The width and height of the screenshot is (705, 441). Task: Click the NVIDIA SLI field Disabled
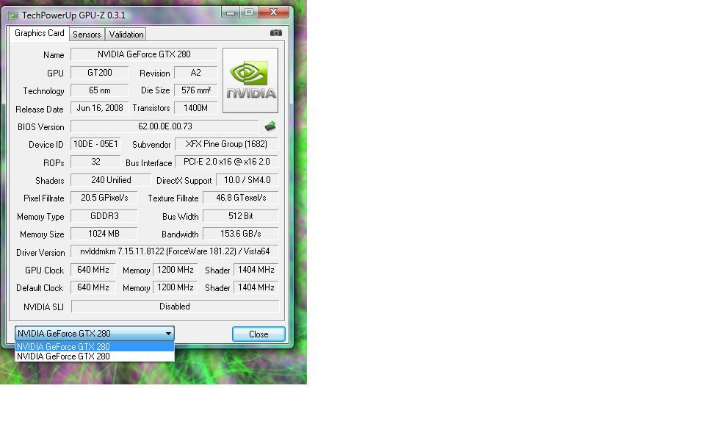tap(175, 306)
